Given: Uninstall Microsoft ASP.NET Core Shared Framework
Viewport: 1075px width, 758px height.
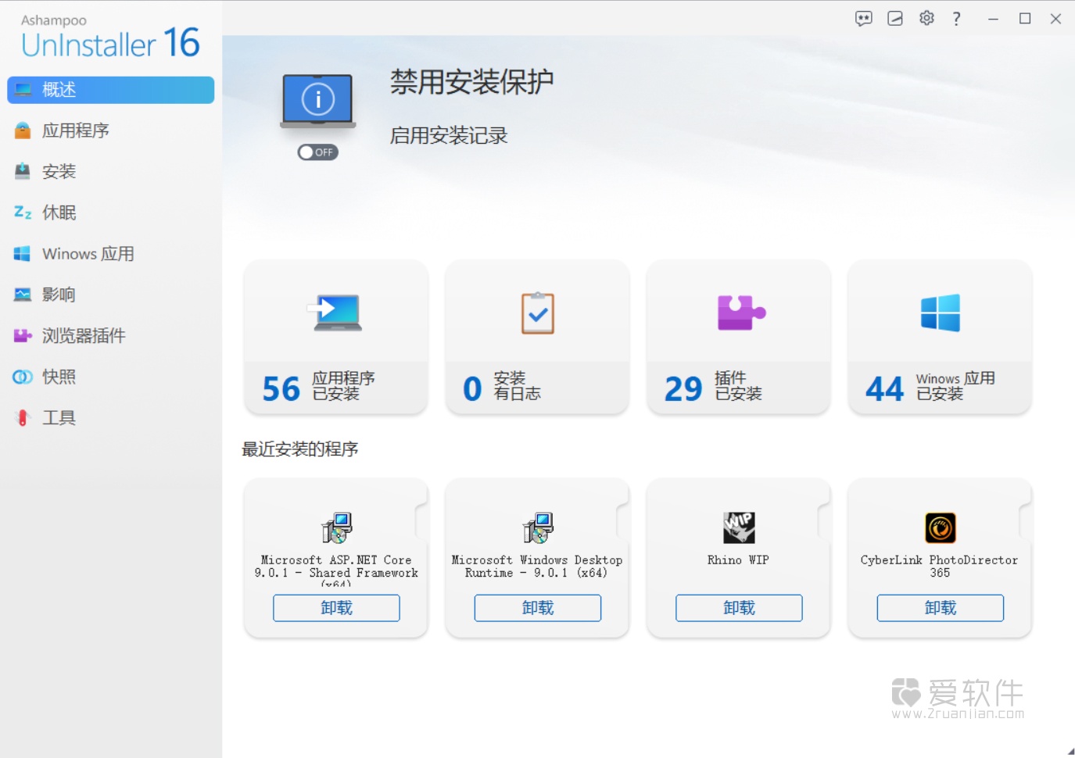Looking at the screenshot, I should [x=335, y=608].
